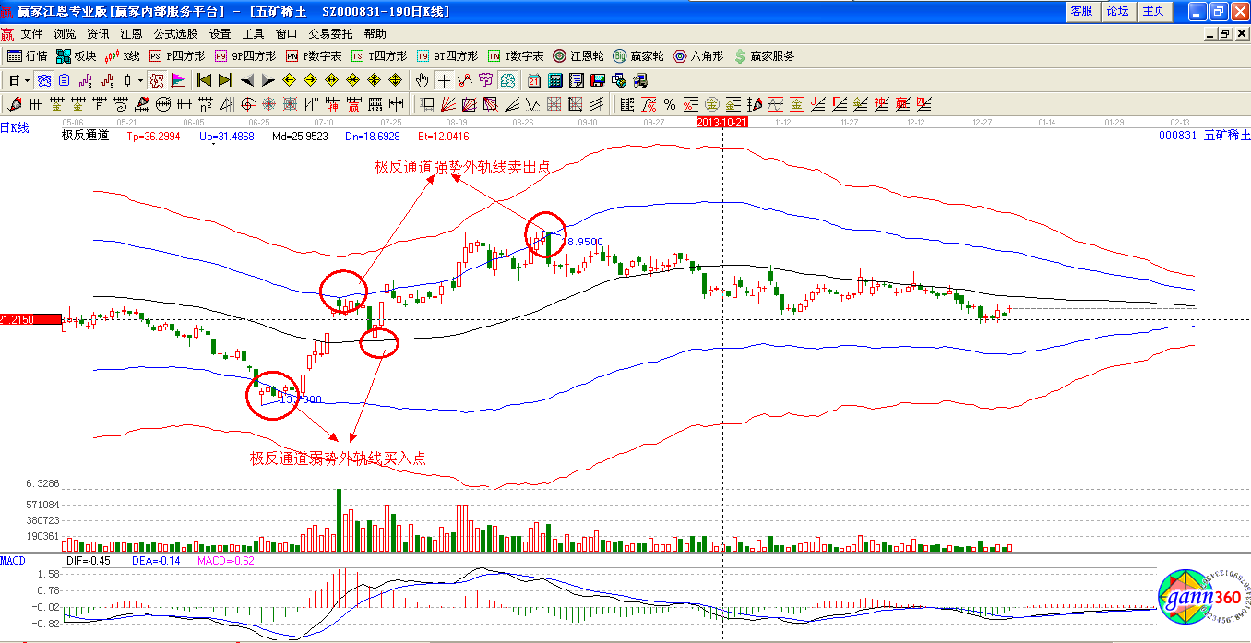
Task: Toggle the crosshair cursor button
Action: 444,80
